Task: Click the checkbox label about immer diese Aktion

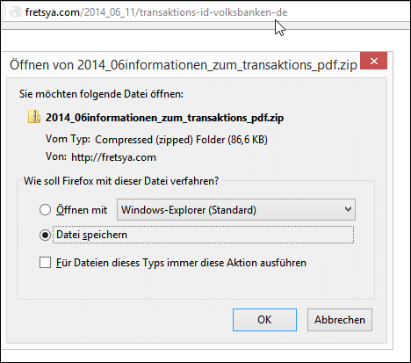Action: tap(181, 263)
